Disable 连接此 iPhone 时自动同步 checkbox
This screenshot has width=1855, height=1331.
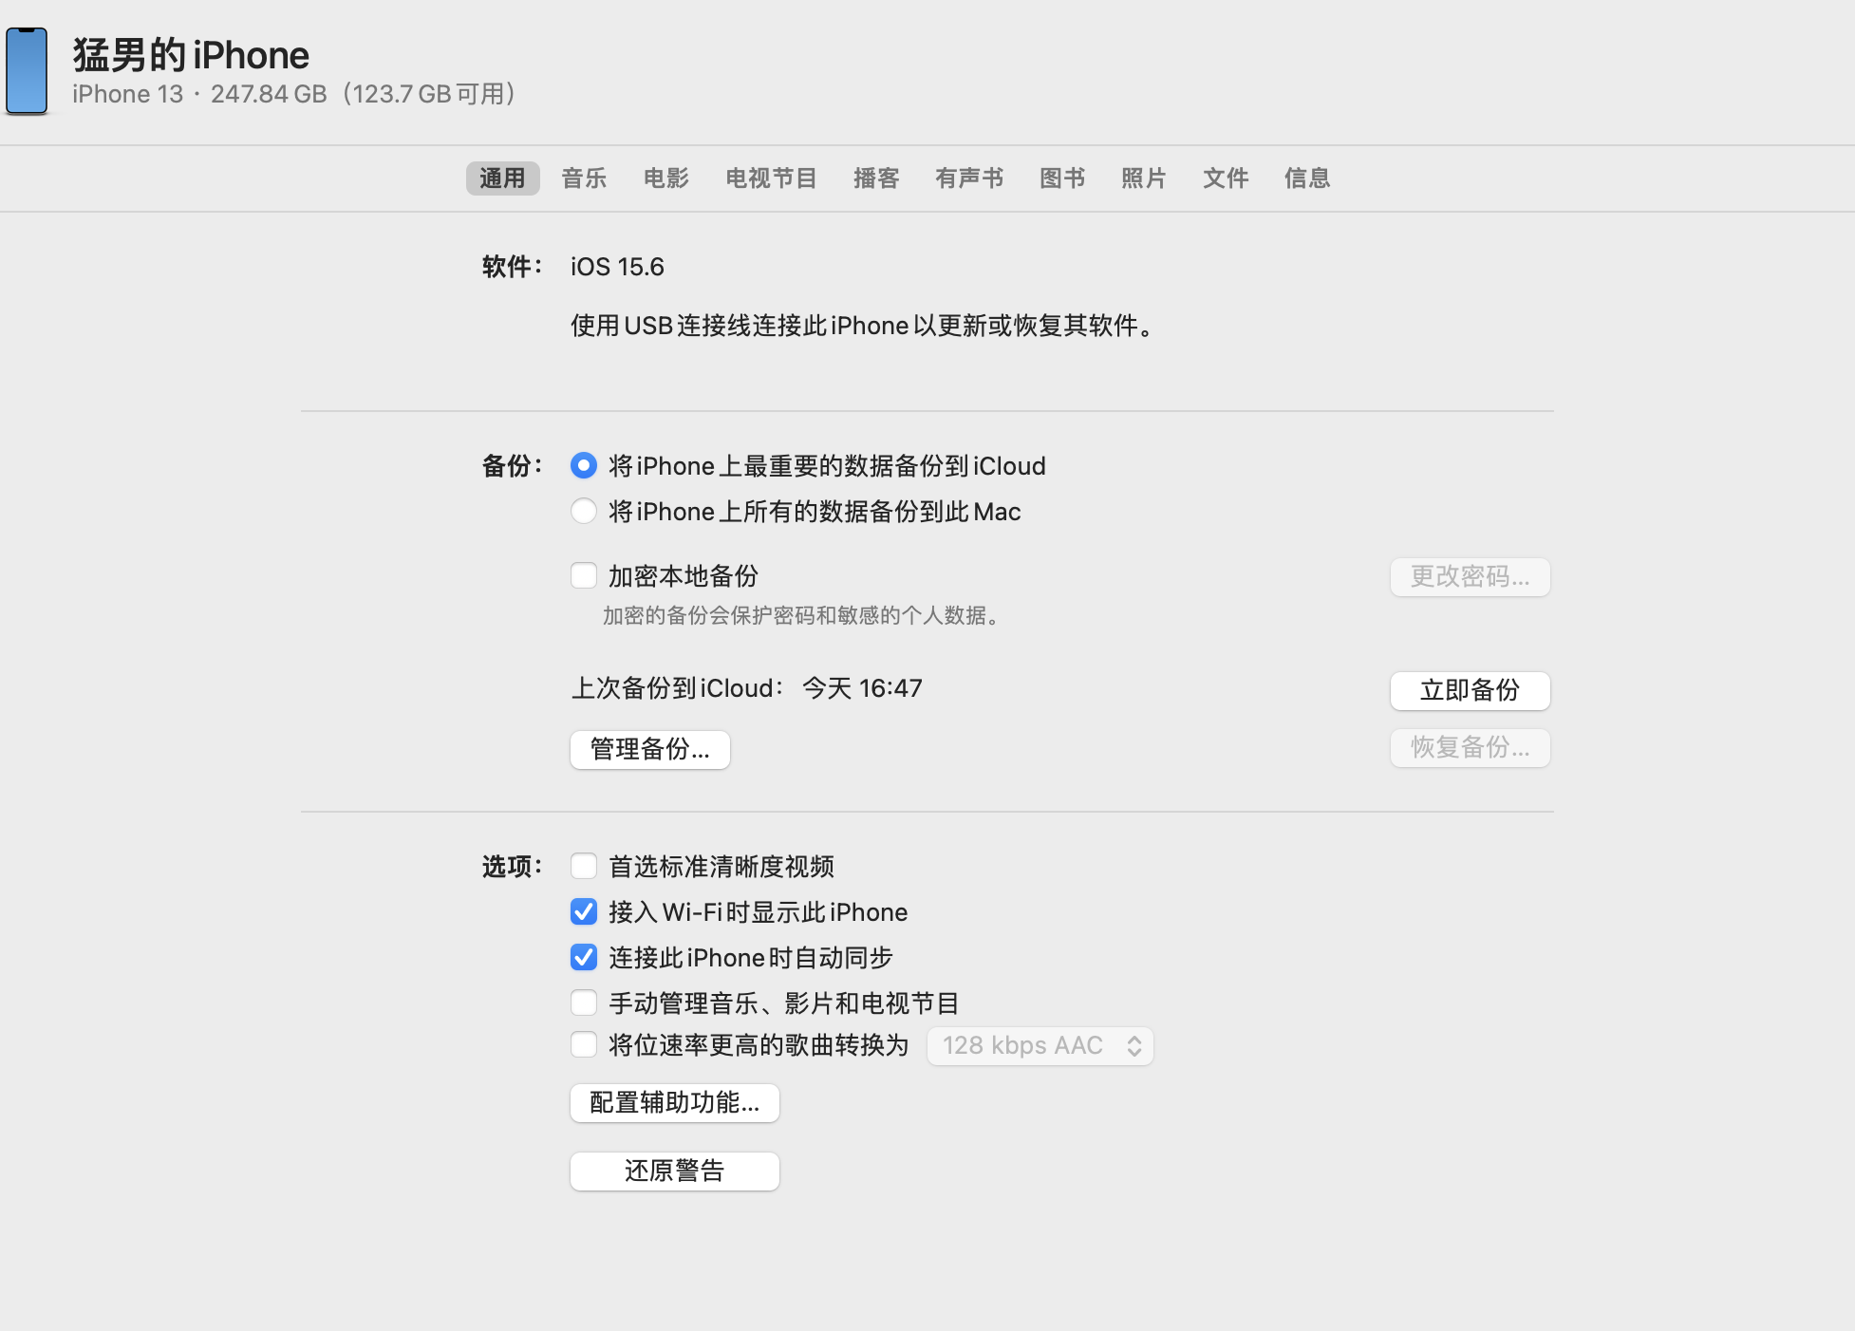tap(584, 957)
